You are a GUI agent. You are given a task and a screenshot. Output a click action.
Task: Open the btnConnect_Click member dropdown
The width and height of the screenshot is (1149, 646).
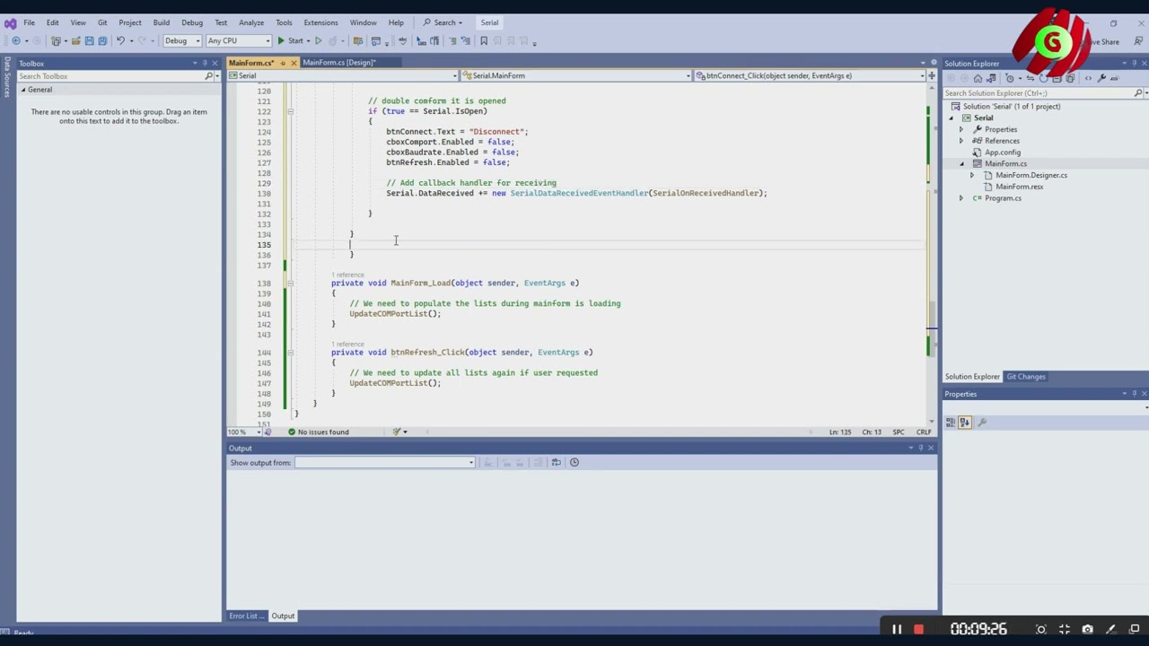[810, 75]
